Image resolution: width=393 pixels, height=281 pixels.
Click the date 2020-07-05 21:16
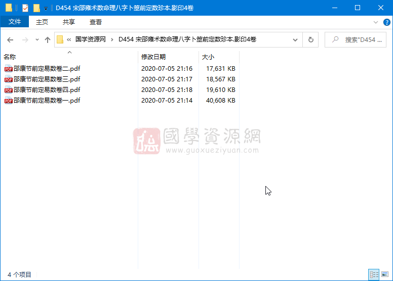coord(167,69)
